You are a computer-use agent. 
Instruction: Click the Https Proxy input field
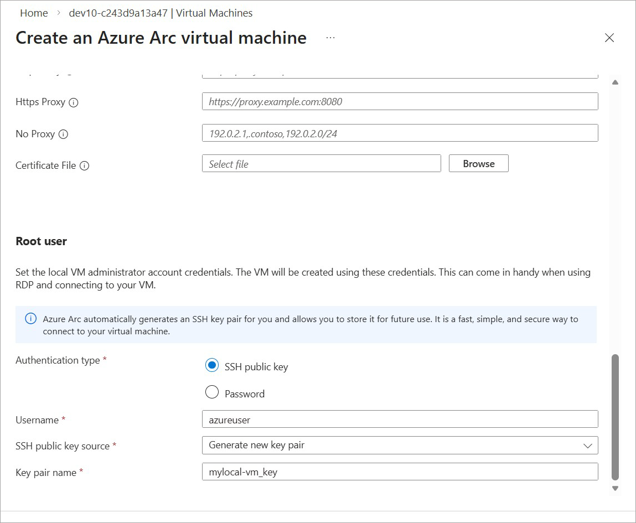[400, 101]
